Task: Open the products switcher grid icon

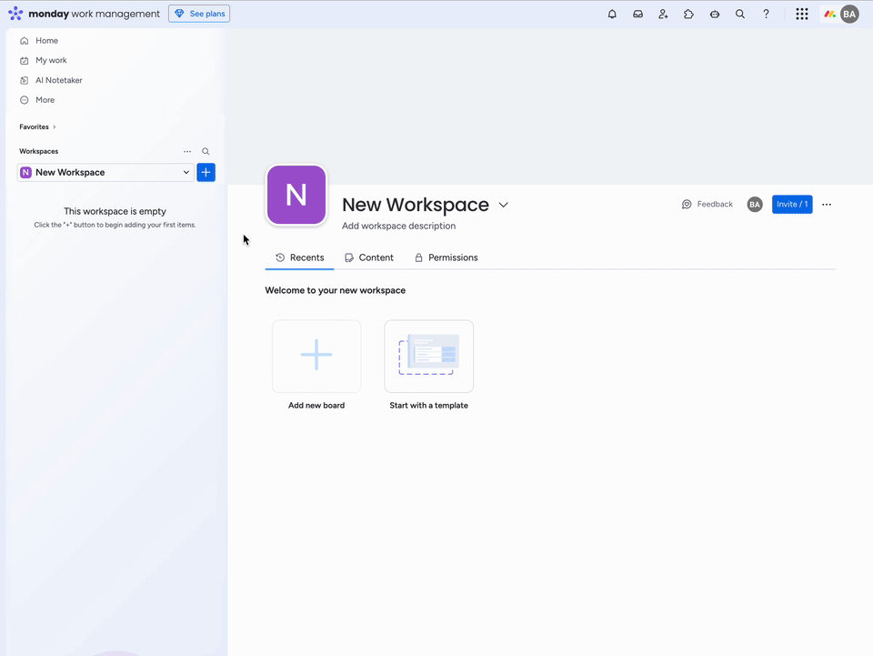Action: coord(801,15)
